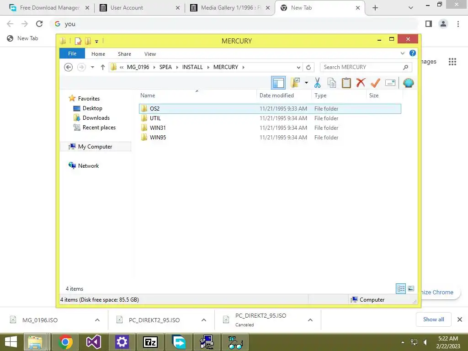Click the quick access properties icon
Image resolution: width=468 pixels, height=351 pixels.
[x=78, y=41]
